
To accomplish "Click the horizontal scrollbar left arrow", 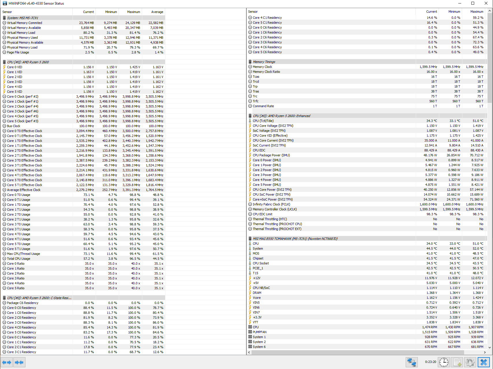I will click(249, 352).
